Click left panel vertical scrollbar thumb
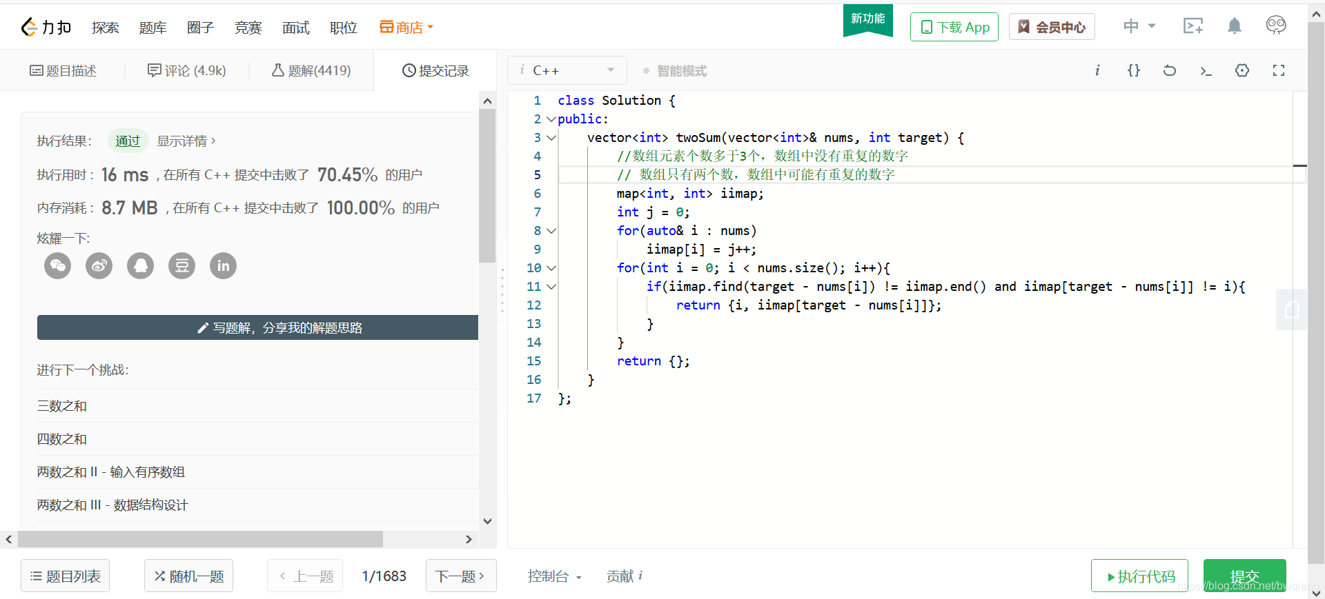 coord(487,186)
